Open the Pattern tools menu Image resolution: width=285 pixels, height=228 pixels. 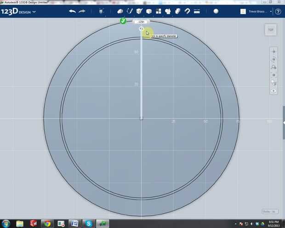click(159, 11)
